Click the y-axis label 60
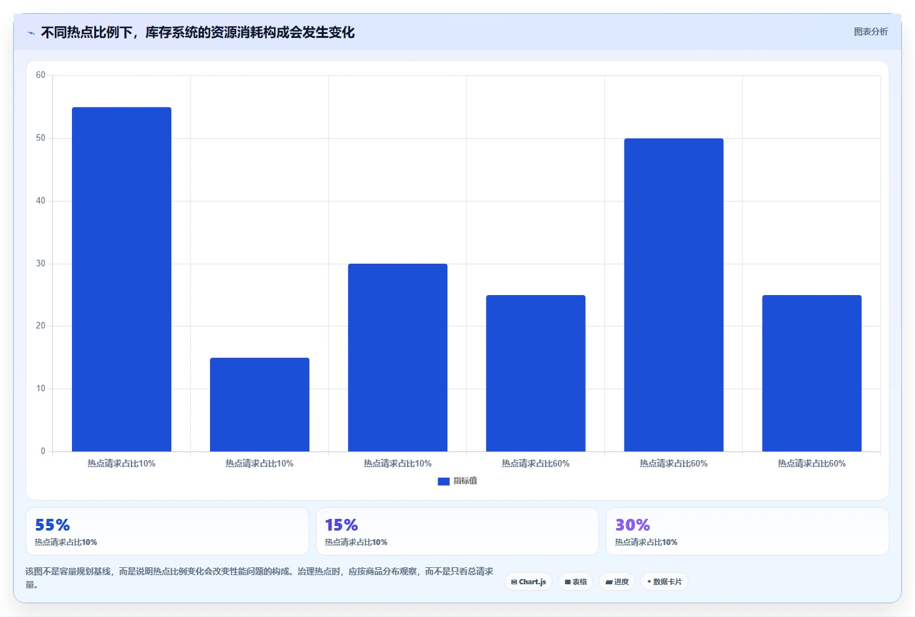This screenshot has width=915, height=617. [41, 75]
